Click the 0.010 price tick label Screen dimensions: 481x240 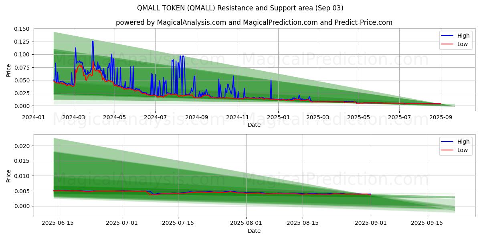(22, 176)
